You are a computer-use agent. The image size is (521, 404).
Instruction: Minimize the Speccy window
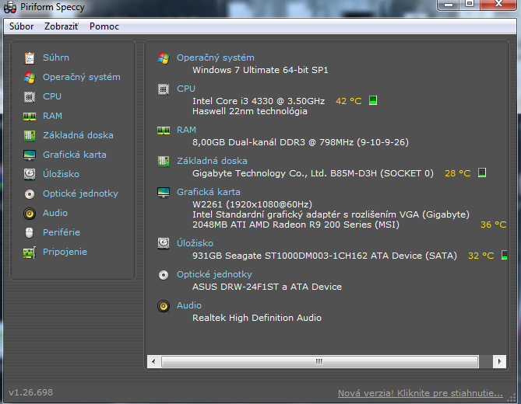pos(449,5)
